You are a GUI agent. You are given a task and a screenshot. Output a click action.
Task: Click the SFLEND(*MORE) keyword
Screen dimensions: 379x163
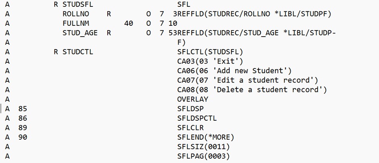[206, 137]
